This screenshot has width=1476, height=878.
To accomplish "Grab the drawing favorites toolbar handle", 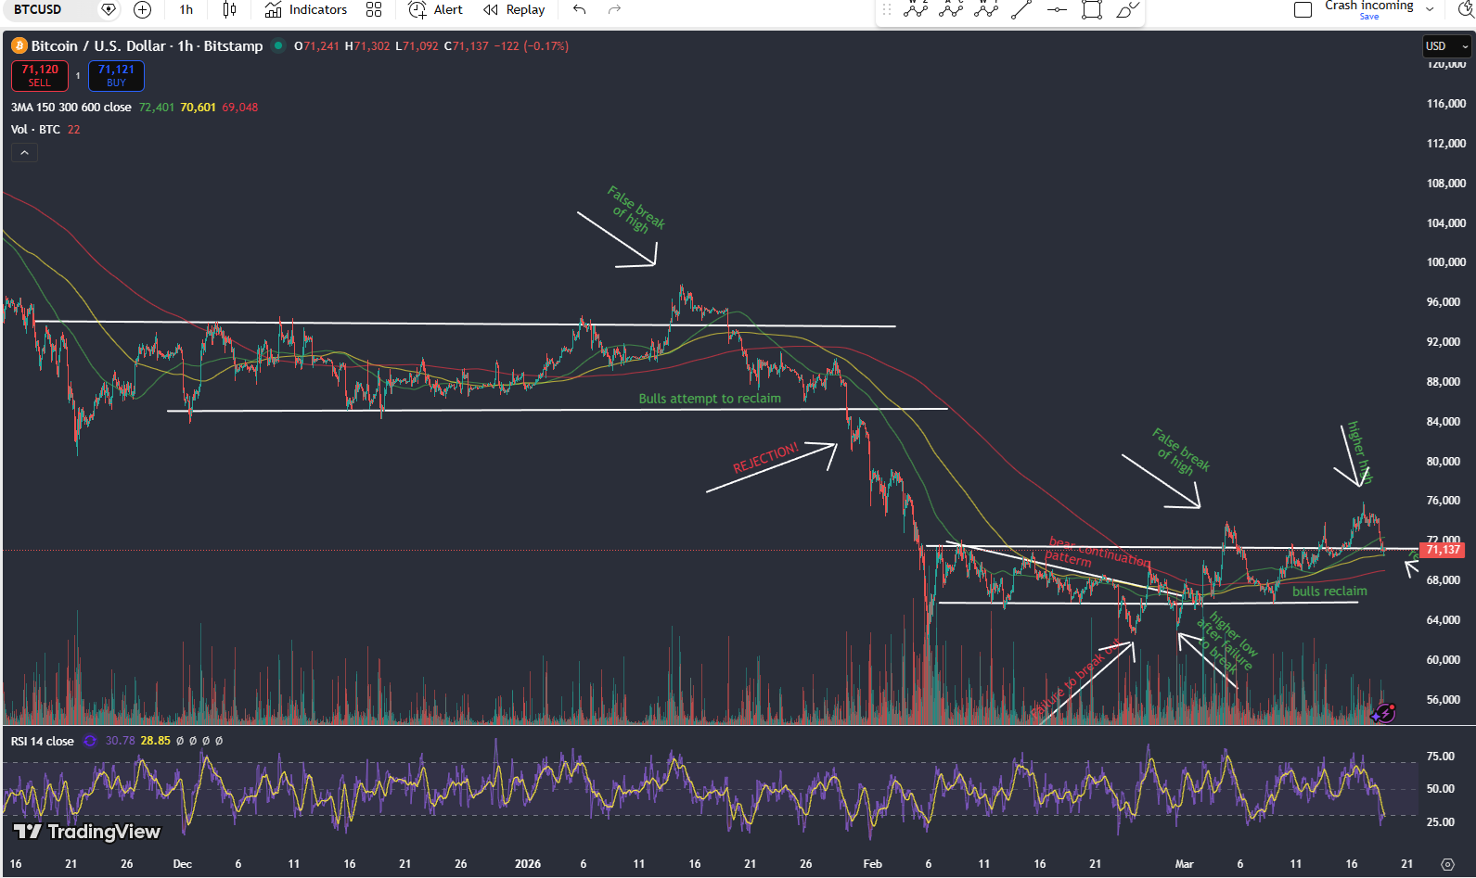I will tap(887, 9).
